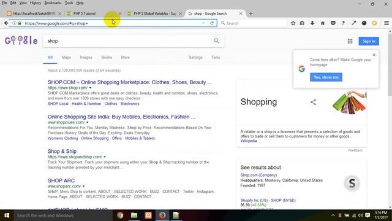Click the Firefox back arrow button

point(6,23)
